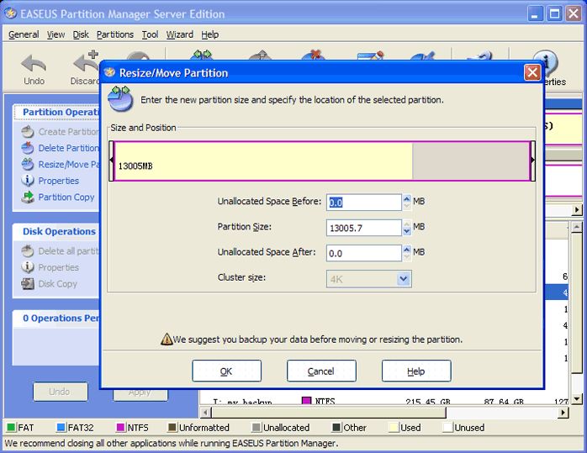Click the EASEUS app icon in title bar
This screenshot has width=587, height=453.
pyautogui.click(x=10, y=13)
